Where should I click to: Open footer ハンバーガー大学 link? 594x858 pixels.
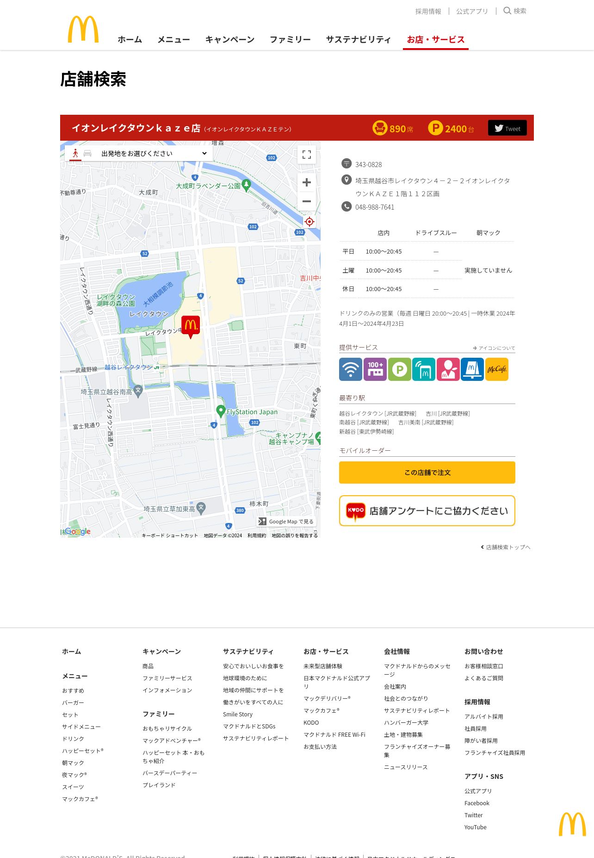tap(406, 722)
